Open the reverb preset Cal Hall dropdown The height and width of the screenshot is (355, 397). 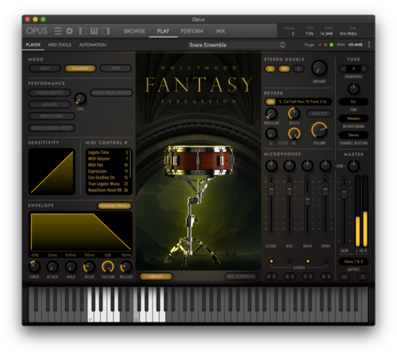pos(303,102)
